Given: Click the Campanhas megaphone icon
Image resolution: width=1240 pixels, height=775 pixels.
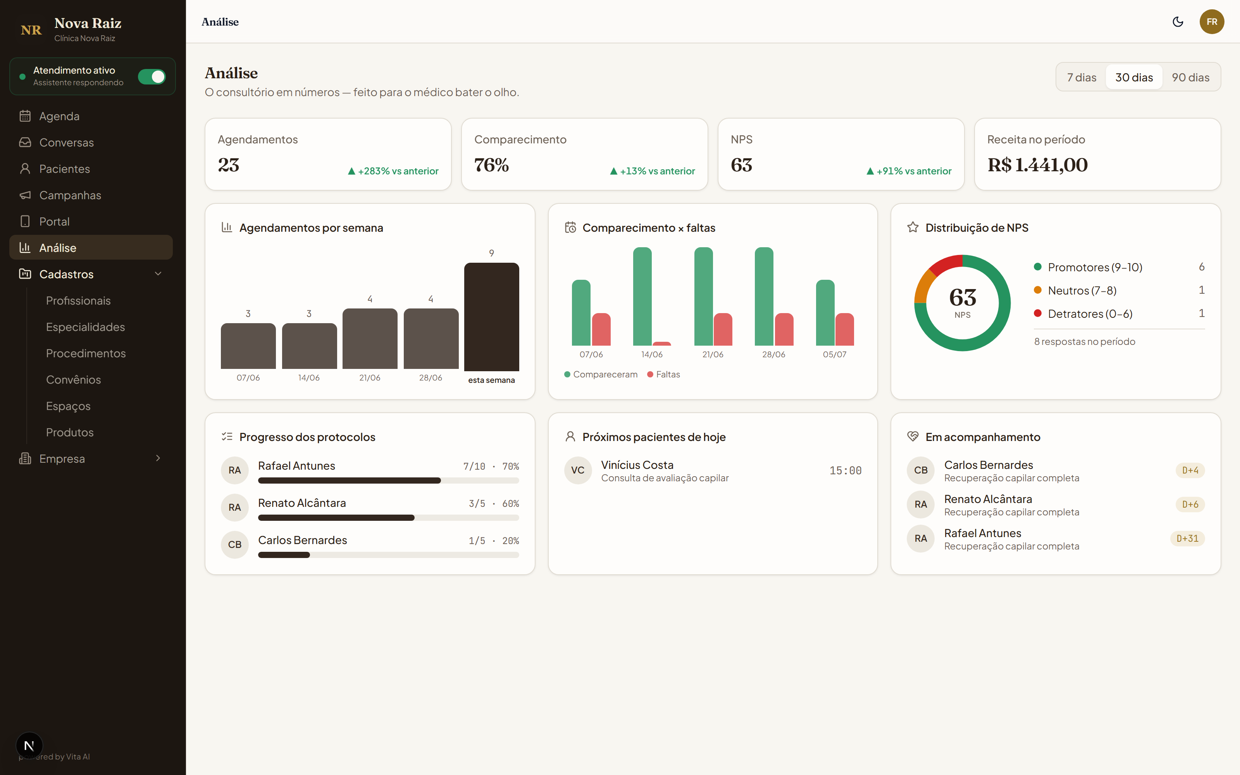Looking at the screenshot, I should (25, 195).
